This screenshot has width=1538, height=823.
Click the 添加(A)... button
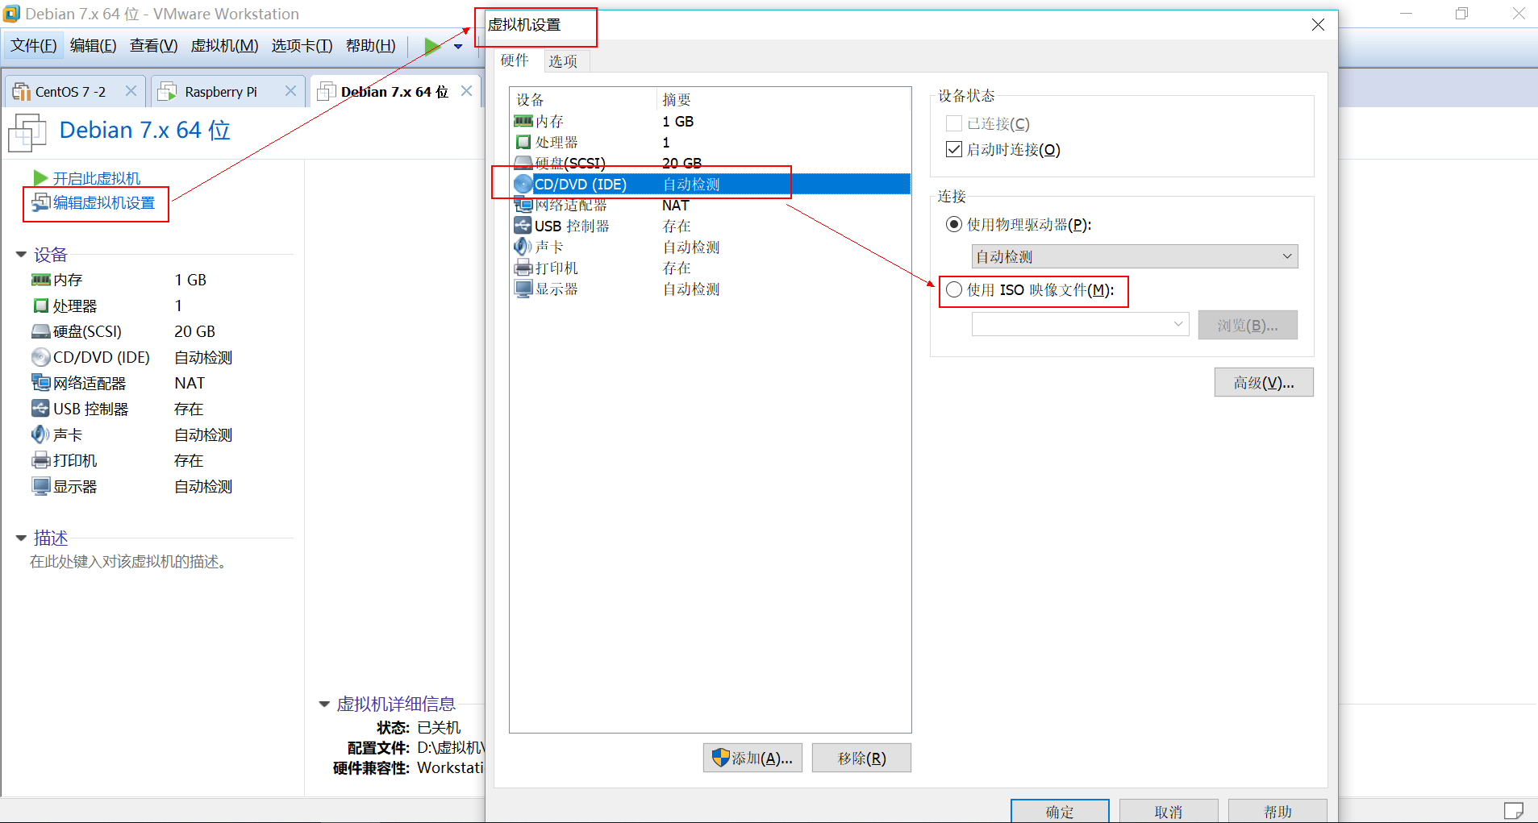tap(752, 758)
